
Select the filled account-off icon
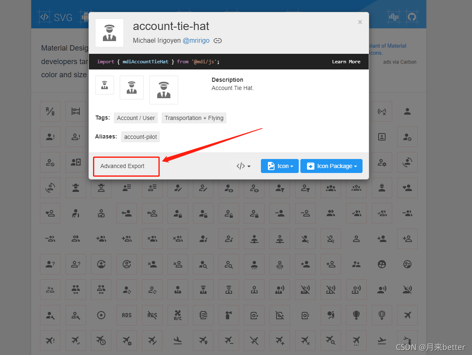pos(305,239)
